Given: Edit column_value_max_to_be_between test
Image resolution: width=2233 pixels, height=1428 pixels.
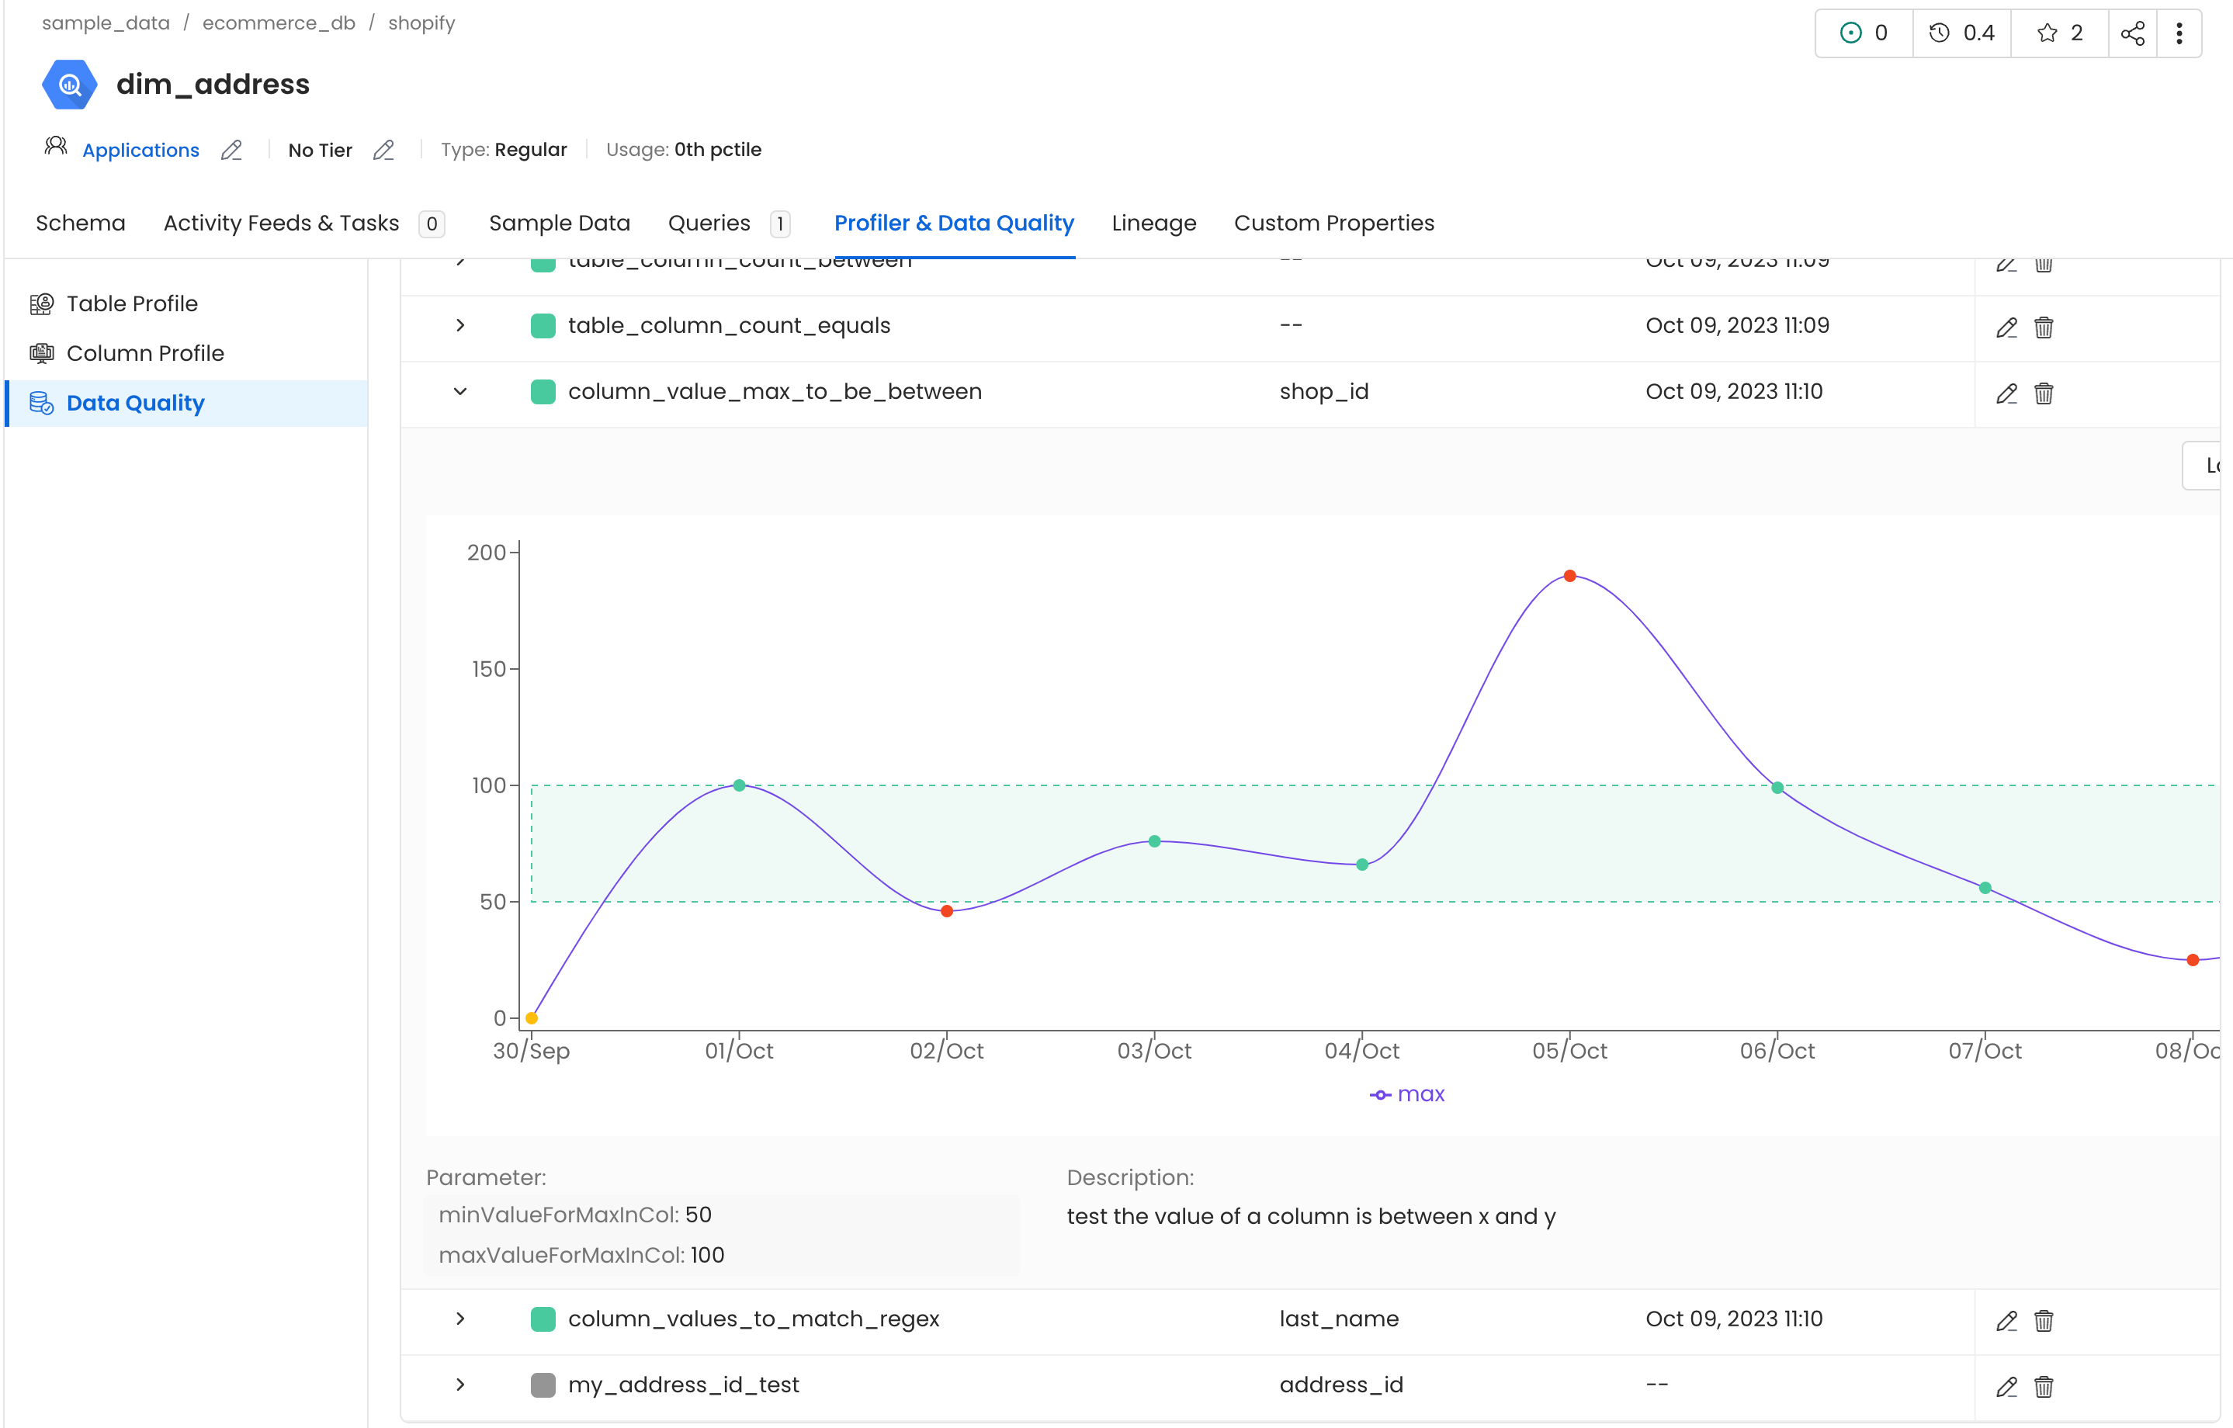Looking at the screenshot, I should point(2006,393).
